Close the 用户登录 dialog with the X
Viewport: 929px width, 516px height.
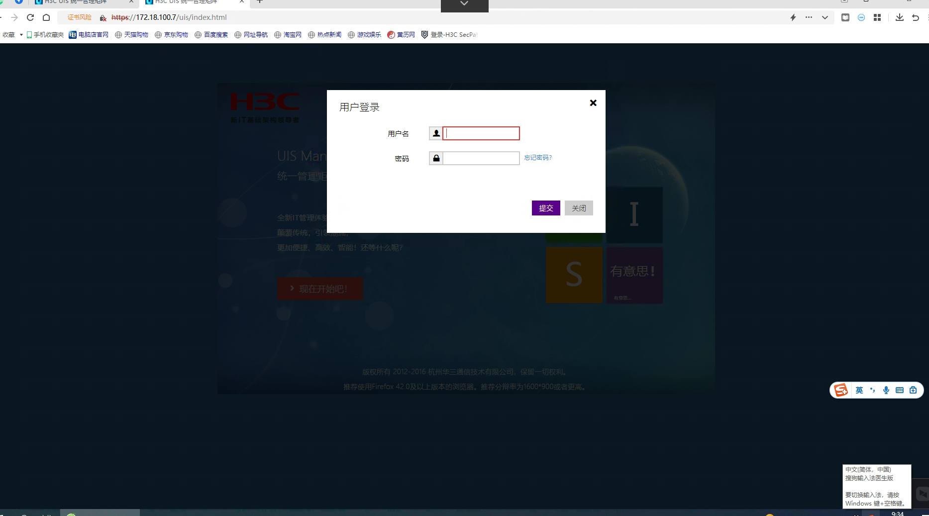(593, 103)
